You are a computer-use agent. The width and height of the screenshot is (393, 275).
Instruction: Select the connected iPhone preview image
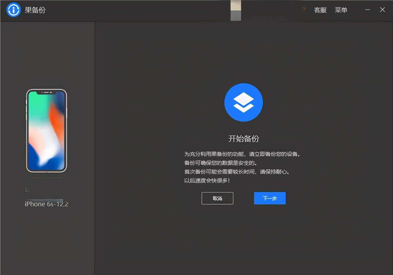47,131
